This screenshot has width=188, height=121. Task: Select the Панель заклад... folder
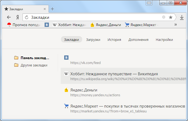[x=32, y=58]
